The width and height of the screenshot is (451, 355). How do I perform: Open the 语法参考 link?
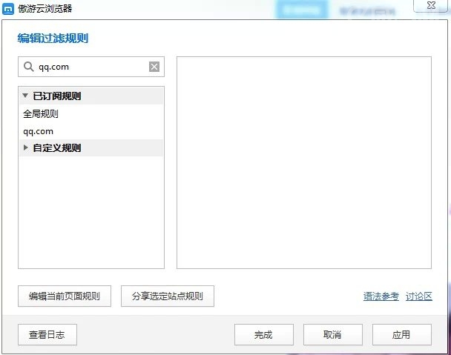[x=381, y=296]
